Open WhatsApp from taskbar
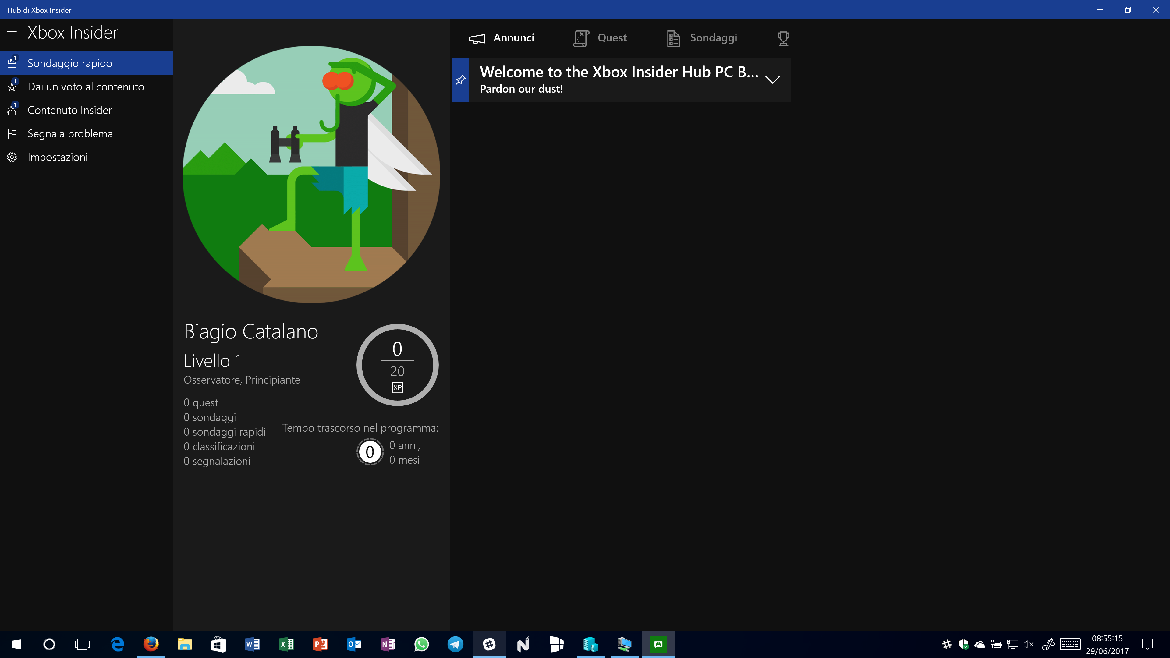 tap(421, 644)
